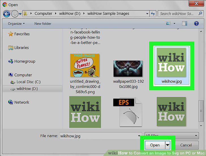Select Computer in the address breadcrumb

[x=43, y=14]
